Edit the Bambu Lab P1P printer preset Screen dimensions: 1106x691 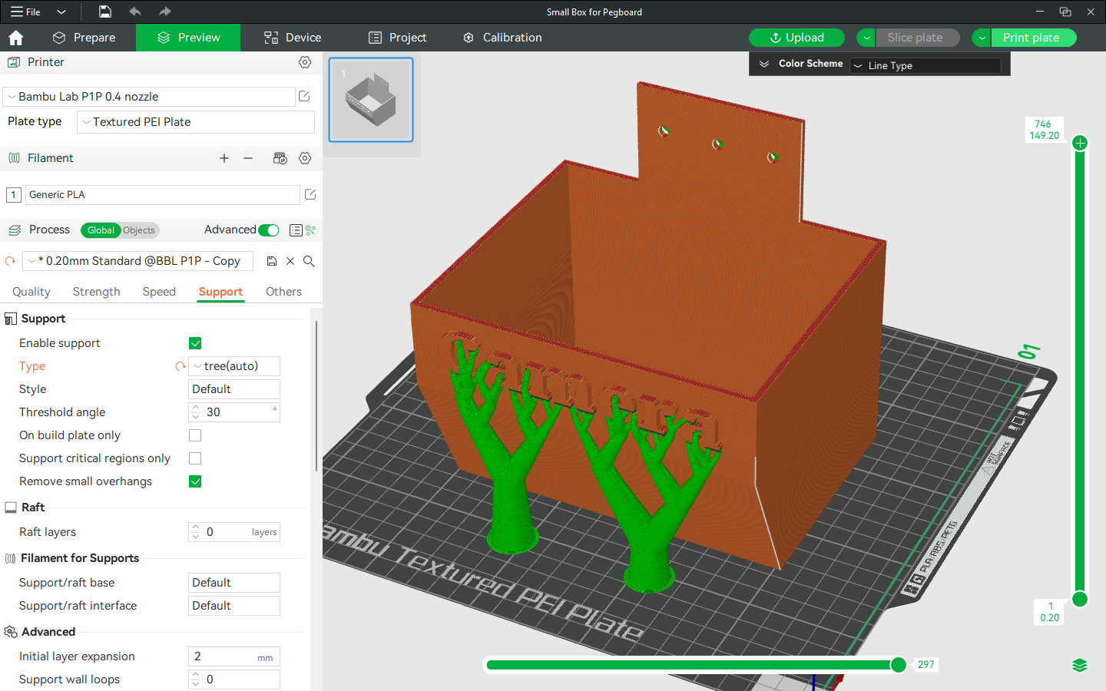click(304, 96)
